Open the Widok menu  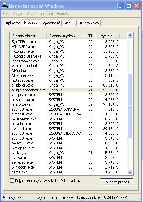[31, 13]
